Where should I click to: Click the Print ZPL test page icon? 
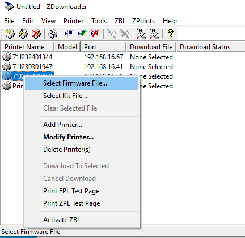(154, 34)
